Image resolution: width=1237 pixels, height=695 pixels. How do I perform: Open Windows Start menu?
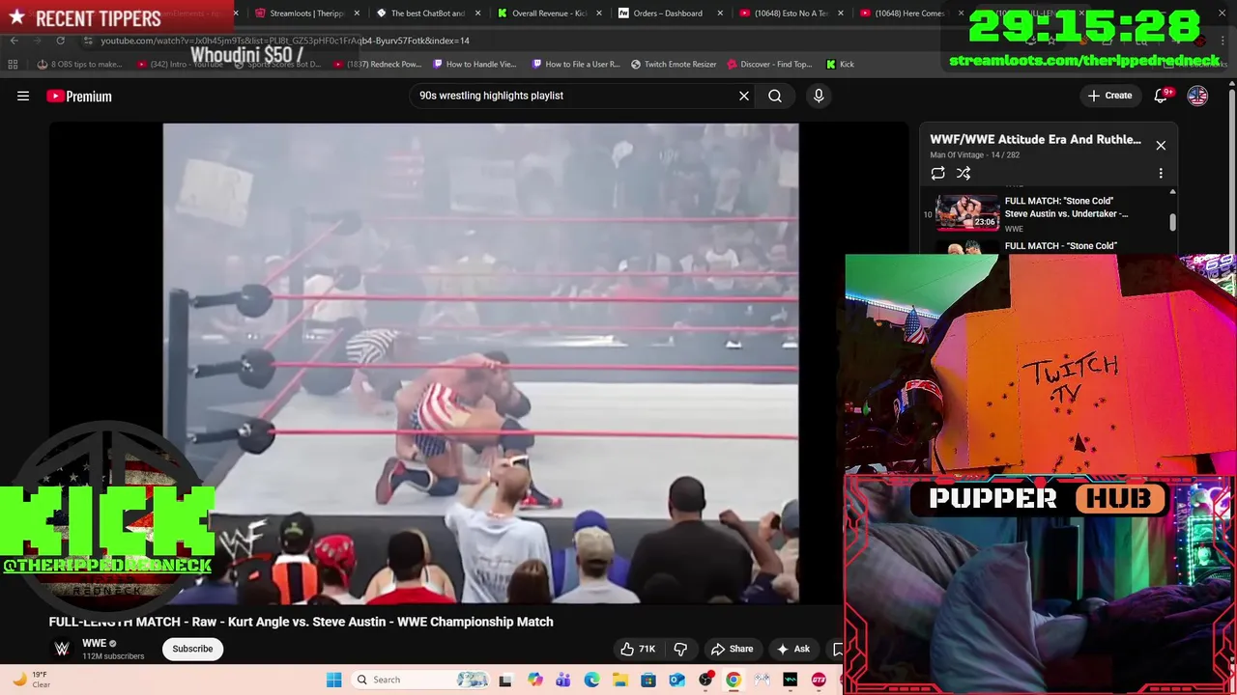coord(333,680)
